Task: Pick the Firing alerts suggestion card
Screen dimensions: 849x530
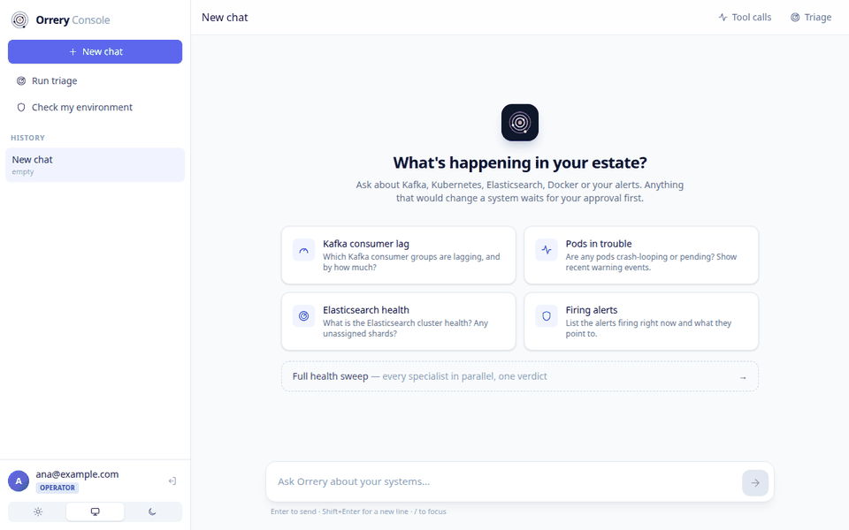Action: coord(641,322)
